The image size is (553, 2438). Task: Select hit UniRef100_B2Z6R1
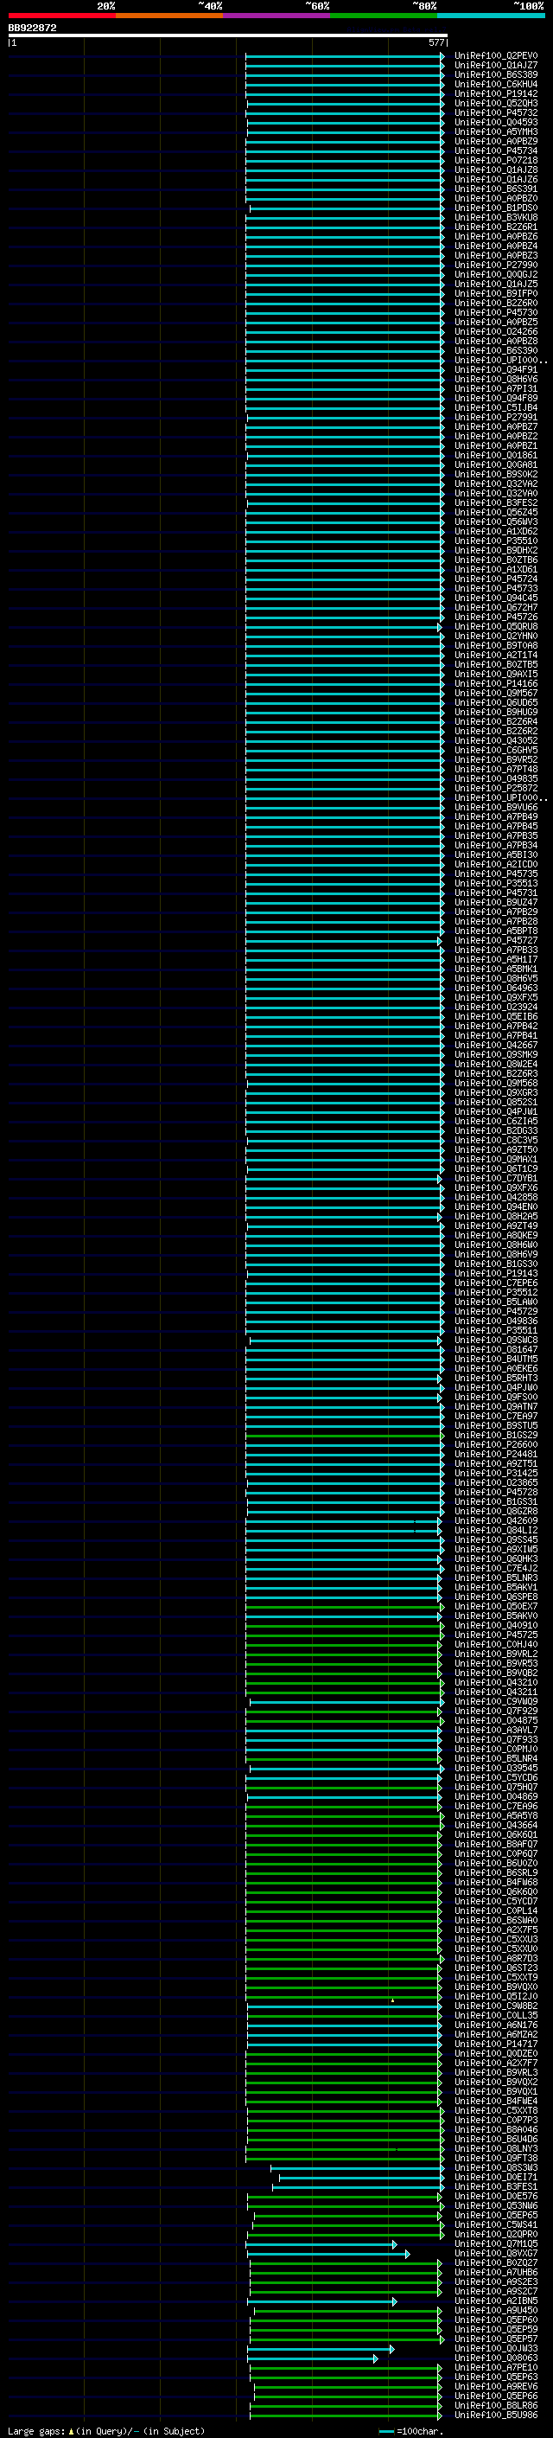click(496, 227)
